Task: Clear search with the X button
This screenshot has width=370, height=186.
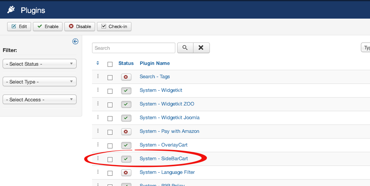Action: click(201, 48)
